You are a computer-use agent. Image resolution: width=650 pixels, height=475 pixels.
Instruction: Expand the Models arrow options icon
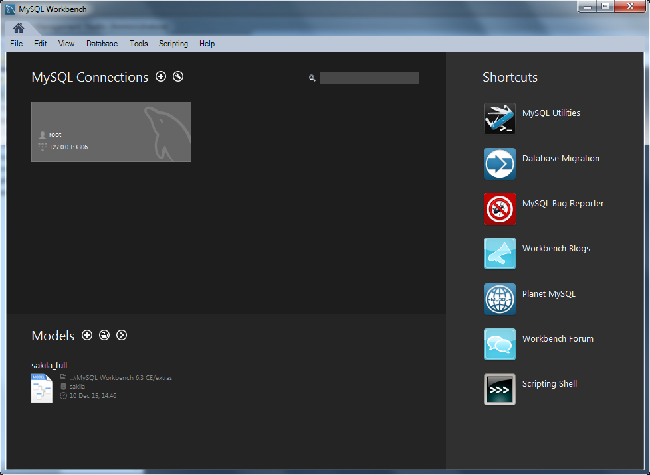point(122,335)
